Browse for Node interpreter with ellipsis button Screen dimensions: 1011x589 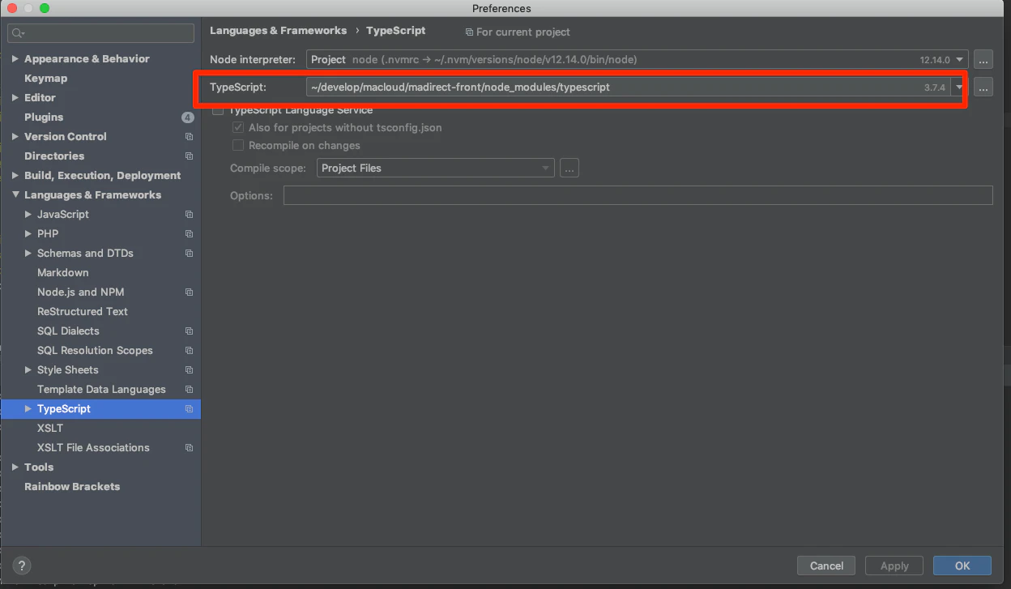coord(983,59)
